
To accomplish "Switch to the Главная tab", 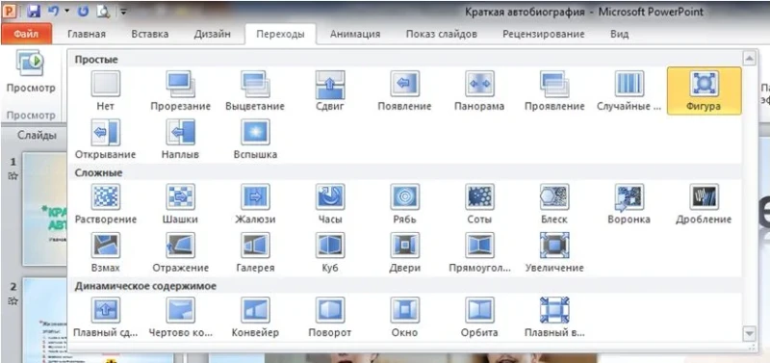I will pos(87,34).
